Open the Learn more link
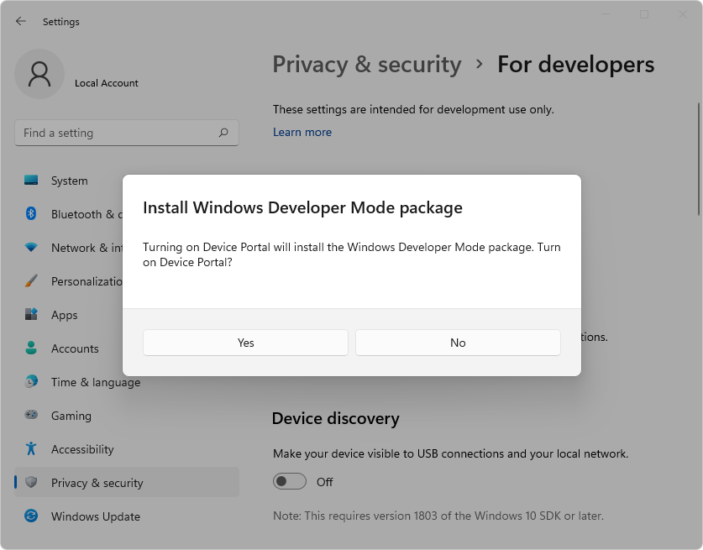The image size is (703, 550). [302, 132]
